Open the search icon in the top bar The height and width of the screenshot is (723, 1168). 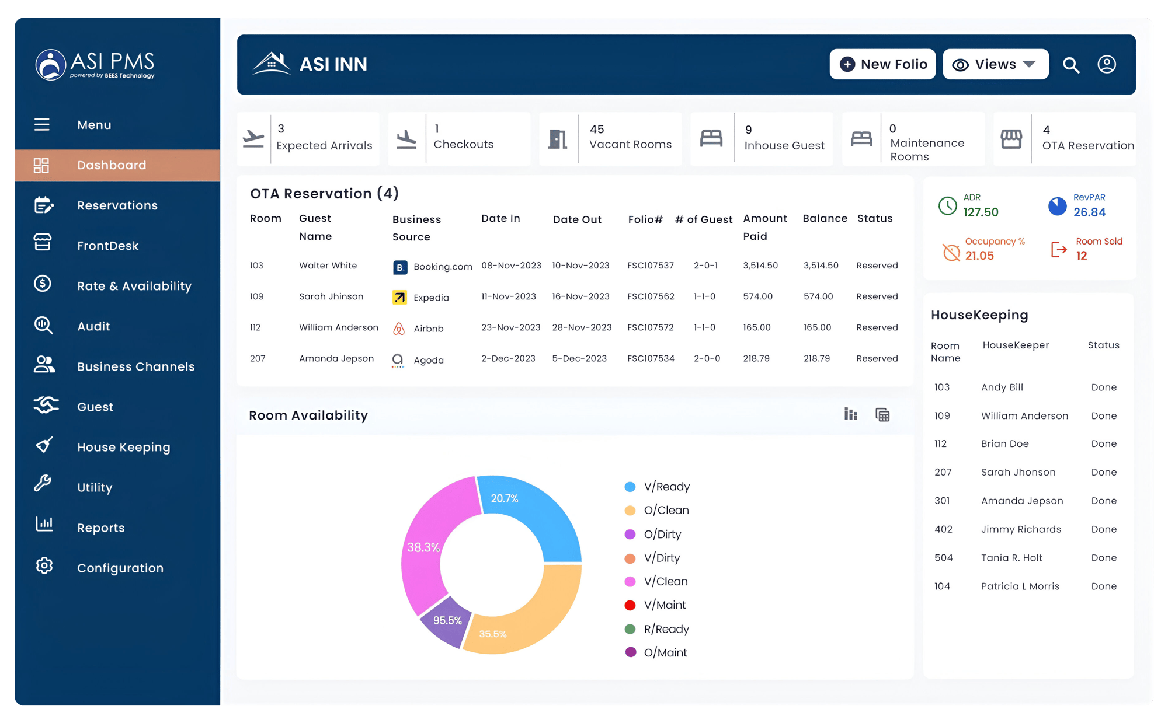(x=1072, y=64)
